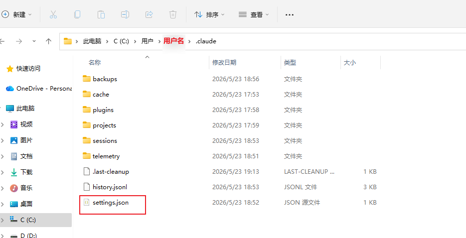Click the Copy icon in toolbar
The image size is (466, 238).
tap(77, 14)
